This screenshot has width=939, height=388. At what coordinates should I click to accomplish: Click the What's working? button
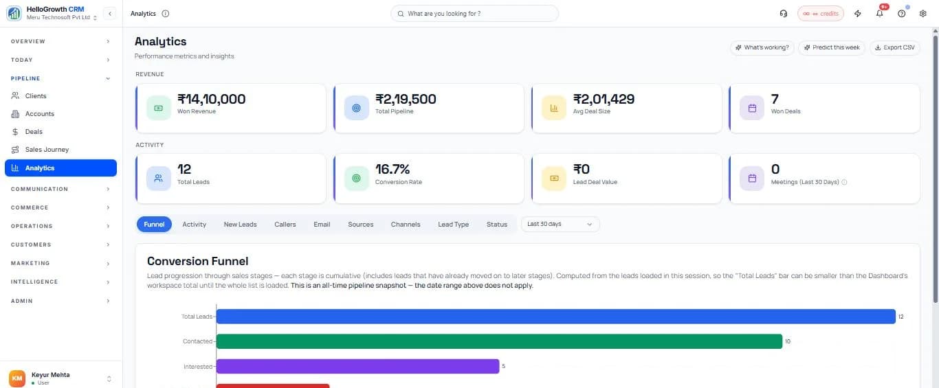762,48
